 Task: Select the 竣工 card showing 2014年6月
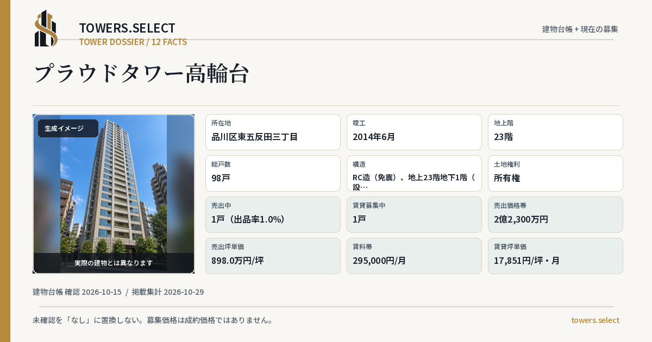pyautogui.click(x=414, y=132)
